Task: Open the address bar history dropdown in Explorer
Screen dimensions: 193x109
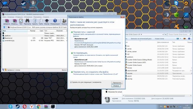Action: click(163, 35)
